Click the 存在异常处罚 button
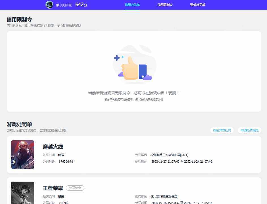Screen dimensions: 267x204 (x=222, y=130)
